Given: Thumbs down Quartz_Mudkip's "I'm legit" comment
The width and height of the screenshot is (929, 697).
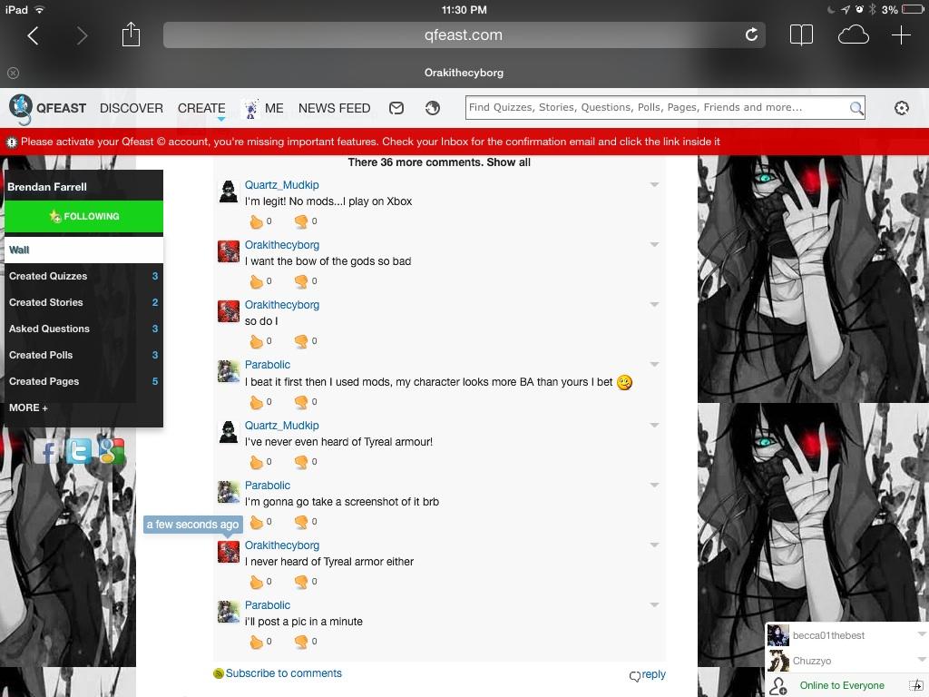Looking at the screenshot, I should pyautogui.click(x=301, y=221).
